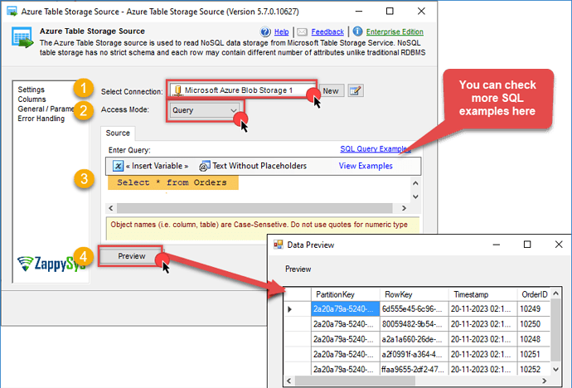The height and width of the screenshot is (388, 572).
Task: Open the Access Mode Query dropdown
Action: pyautogui.click(x=205, y=110)
